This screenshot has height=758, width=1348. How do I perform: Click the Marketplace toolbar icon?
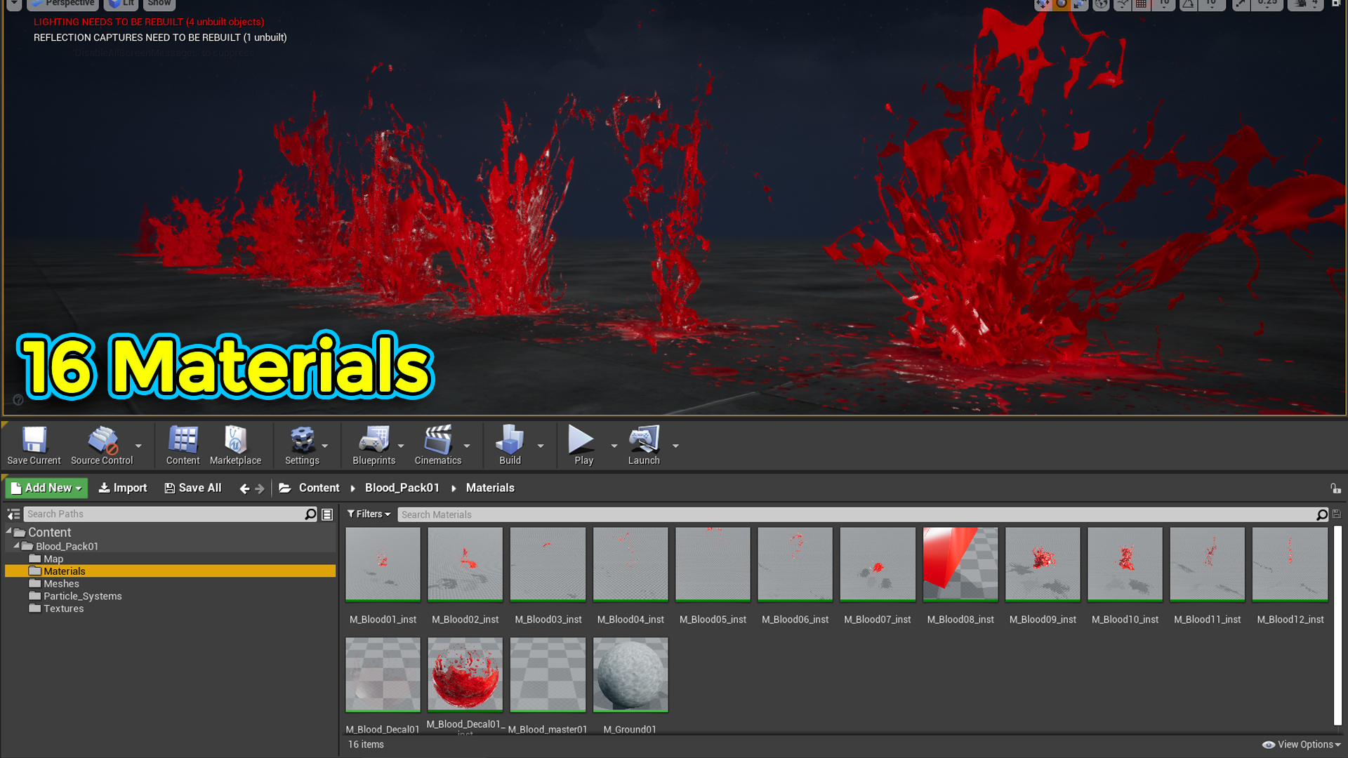click(x=235, y=444)
